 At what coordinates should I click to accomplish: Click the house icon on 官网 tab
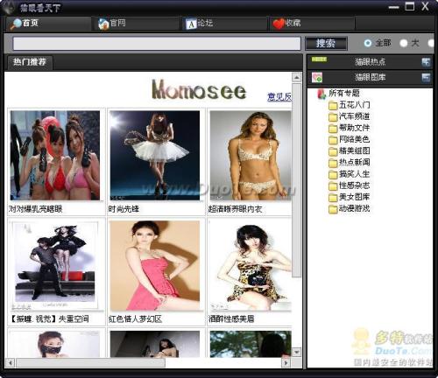pos(103,24)
